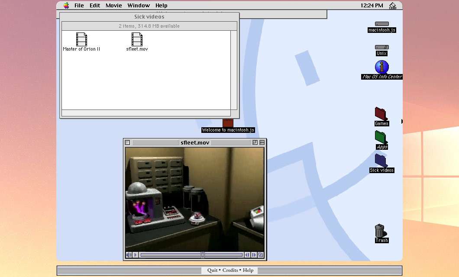Click the Sick videos window horizontal scrollbar

146,113
